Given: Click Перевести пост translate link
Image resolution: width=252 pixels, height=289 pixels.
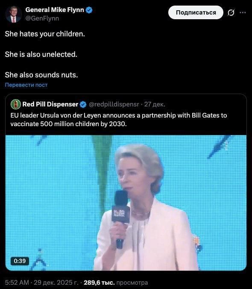Looking at the screenshot, I should (26, 85).
